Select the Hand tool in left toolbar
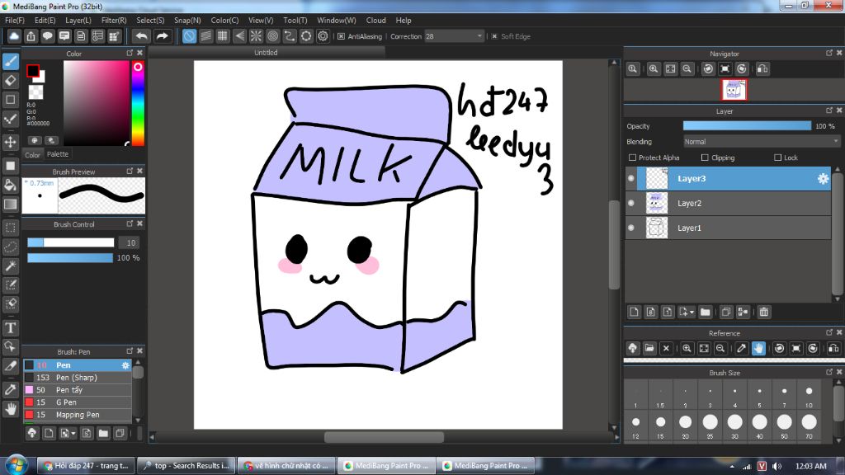845x475 pixels. [11, 409]
